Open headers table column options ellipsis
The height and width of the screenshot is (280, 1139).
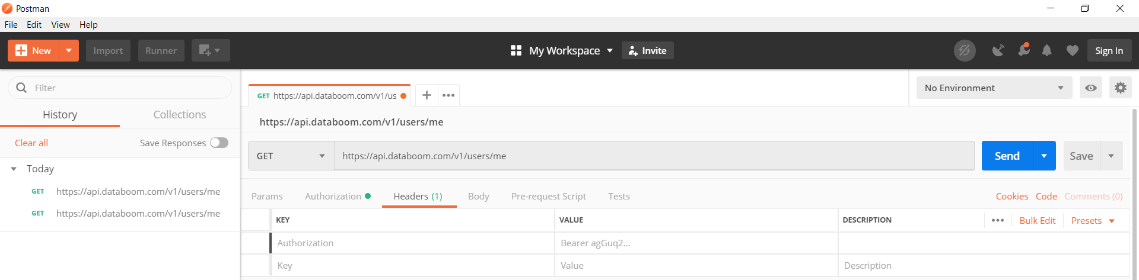[x=998, y=220]
